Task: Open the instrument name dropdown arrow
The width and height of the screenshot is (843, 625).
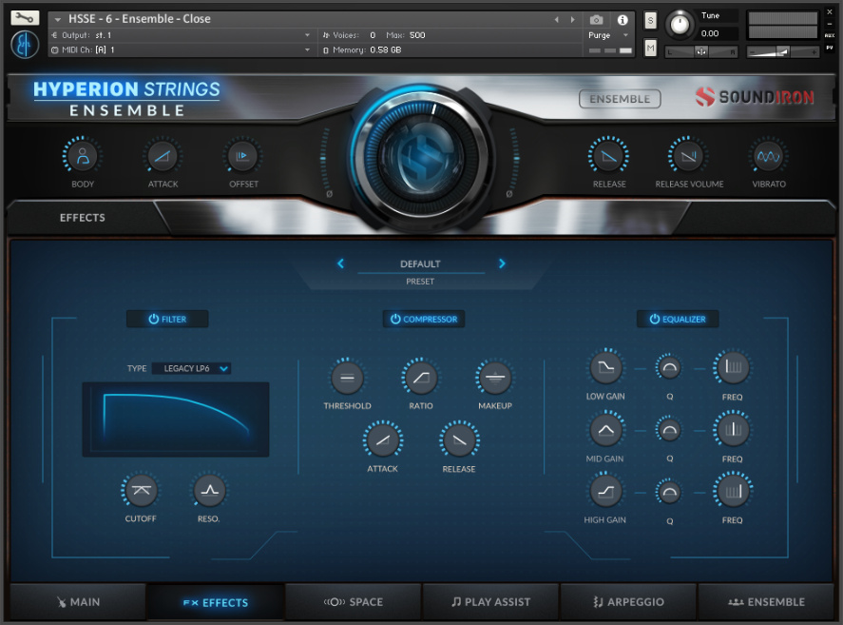Action: (58, 19)
